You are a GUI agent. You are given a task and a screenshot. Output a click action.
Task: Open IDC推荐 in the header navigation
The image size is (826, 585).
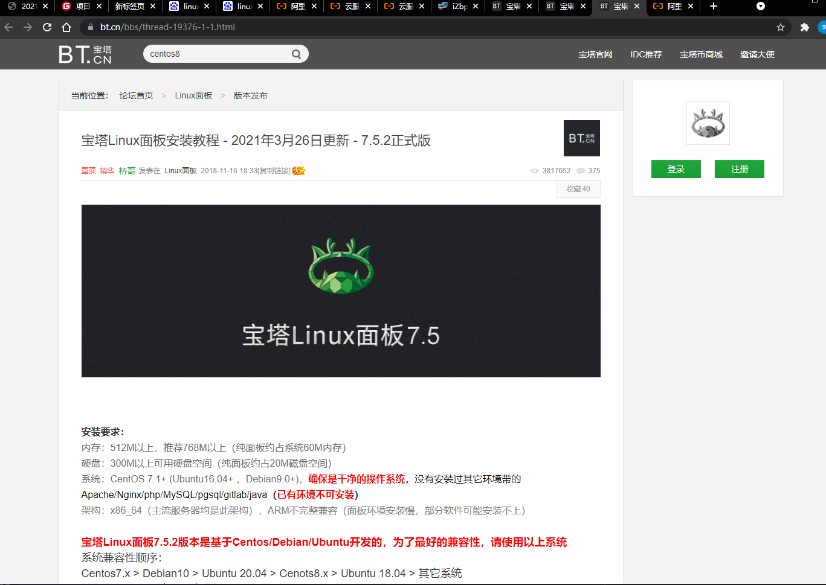coord(646,54)
